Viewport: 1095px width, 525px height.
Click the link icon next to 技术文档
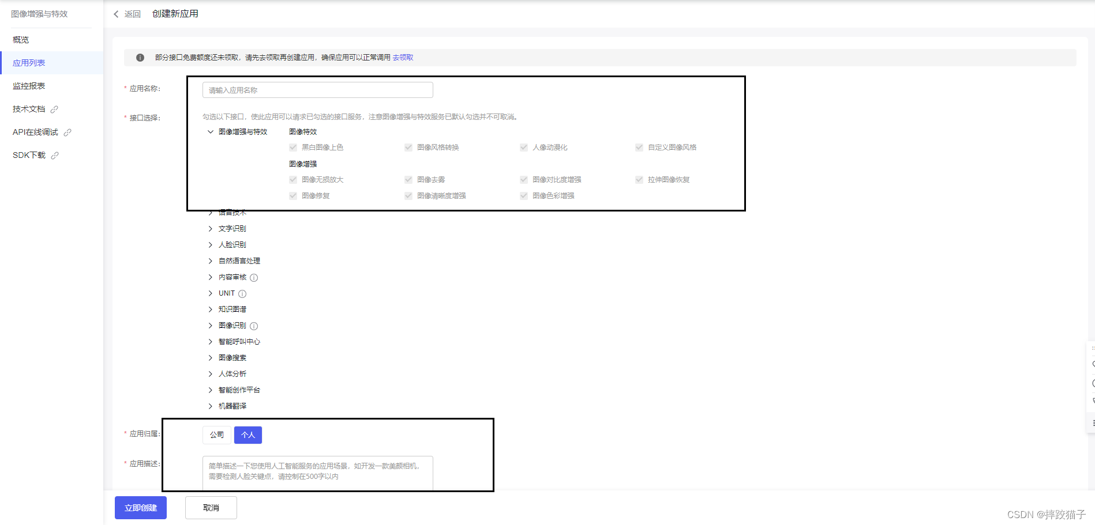pos(54,109)
